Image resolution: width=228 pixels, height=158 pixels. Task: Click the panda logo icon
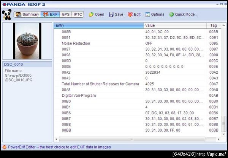tap(6, 15)
